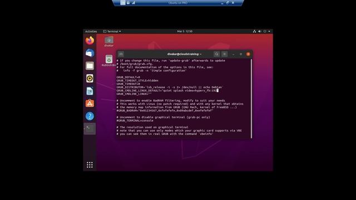
Task: Select the Terminal icon in dock
Action: pyautogui.click(x=90, y=129)
